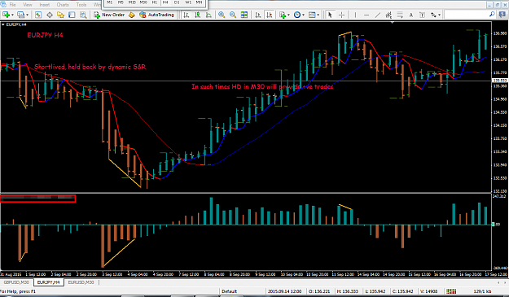Open the Tools menu
Screen dimensions: 509x297
81,5
